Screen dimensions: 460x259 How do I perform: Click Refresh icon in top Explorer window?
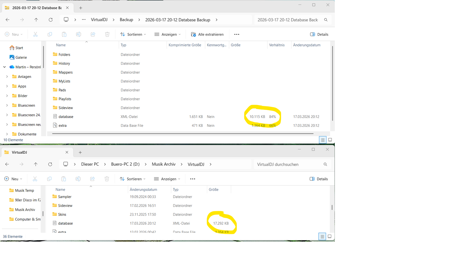coord(51,20)
